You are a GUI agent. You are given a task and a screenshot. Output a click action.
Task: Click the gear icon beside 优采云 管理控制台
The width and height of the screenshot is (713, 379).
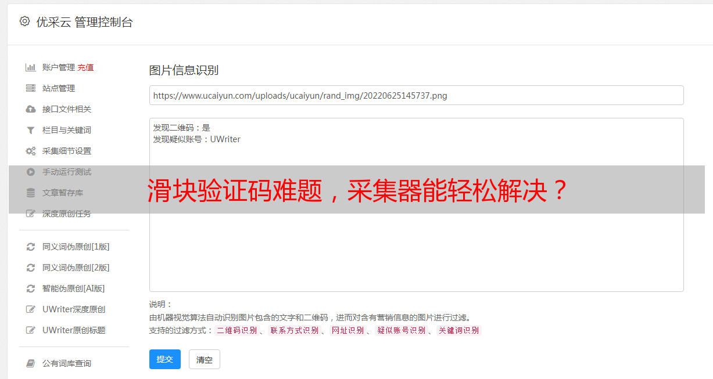pos(24,21)
